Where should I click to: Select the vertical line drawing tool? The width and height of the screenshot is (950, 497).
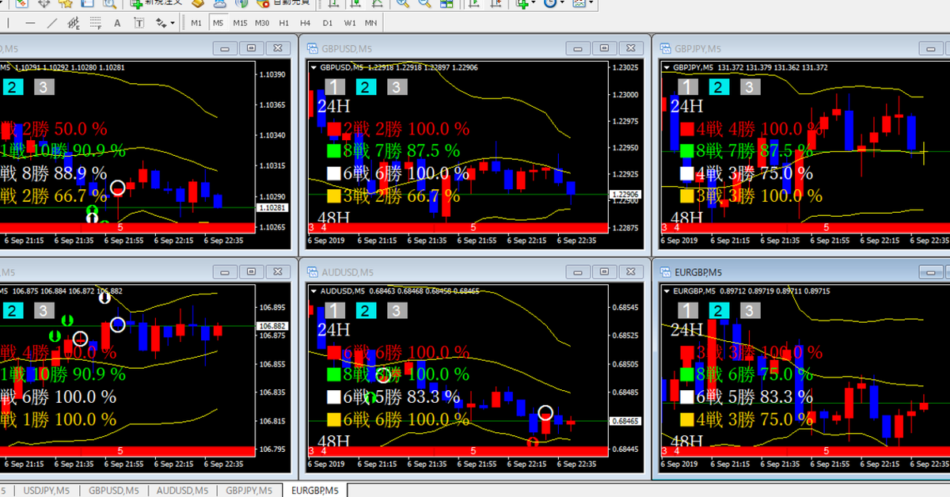click(x=8, y=23)
